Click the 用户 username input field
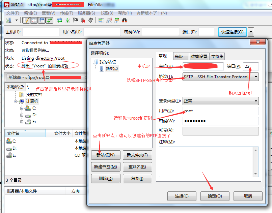 point(221,111)
